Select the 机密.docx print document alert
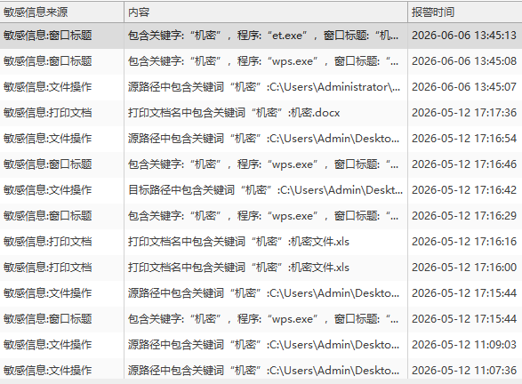Screen dimensions: 522x384 [x=261, y=113]
